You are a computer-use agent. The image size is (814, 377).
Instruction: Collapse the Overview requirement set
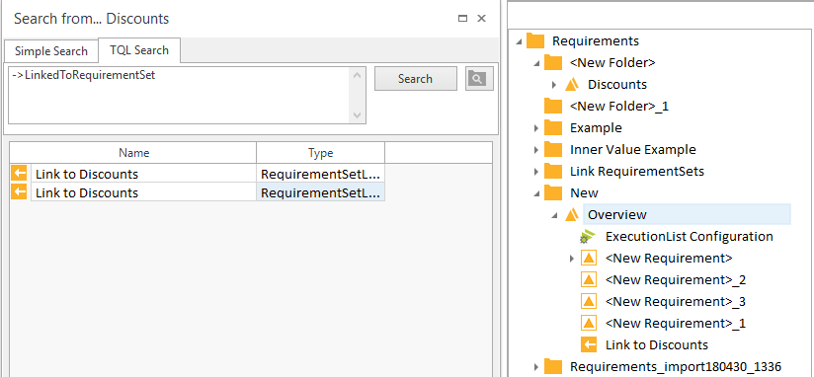point(554,215)
